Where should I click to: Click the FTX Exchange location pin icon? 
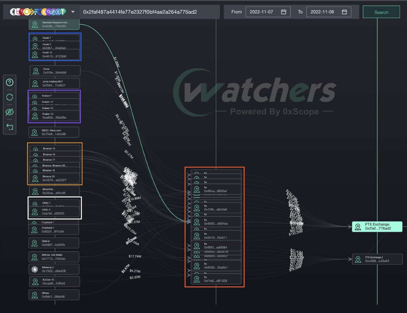pyautogui.click(x=358, y=227)
